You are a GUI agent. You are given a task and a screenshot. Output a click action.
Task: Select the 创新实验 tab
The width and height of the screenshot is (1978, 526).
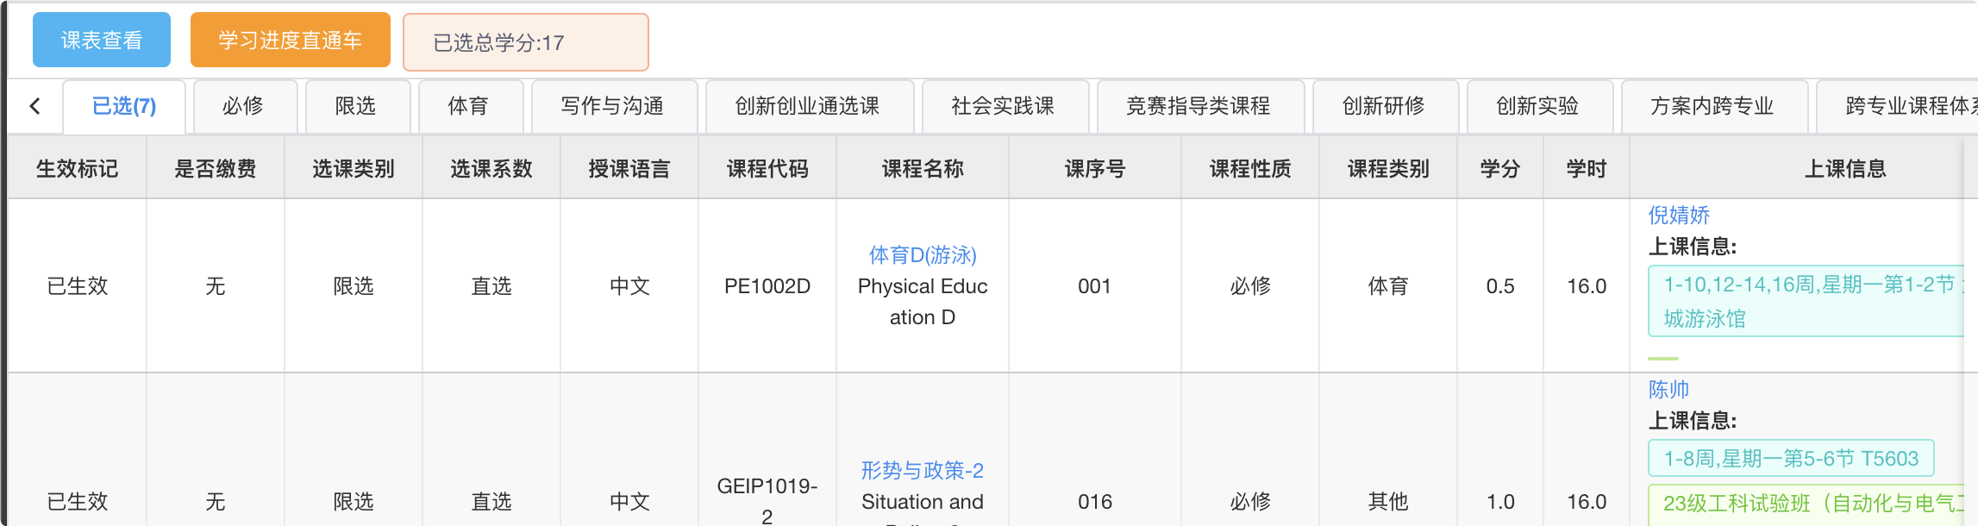[x=1537, y=106]
